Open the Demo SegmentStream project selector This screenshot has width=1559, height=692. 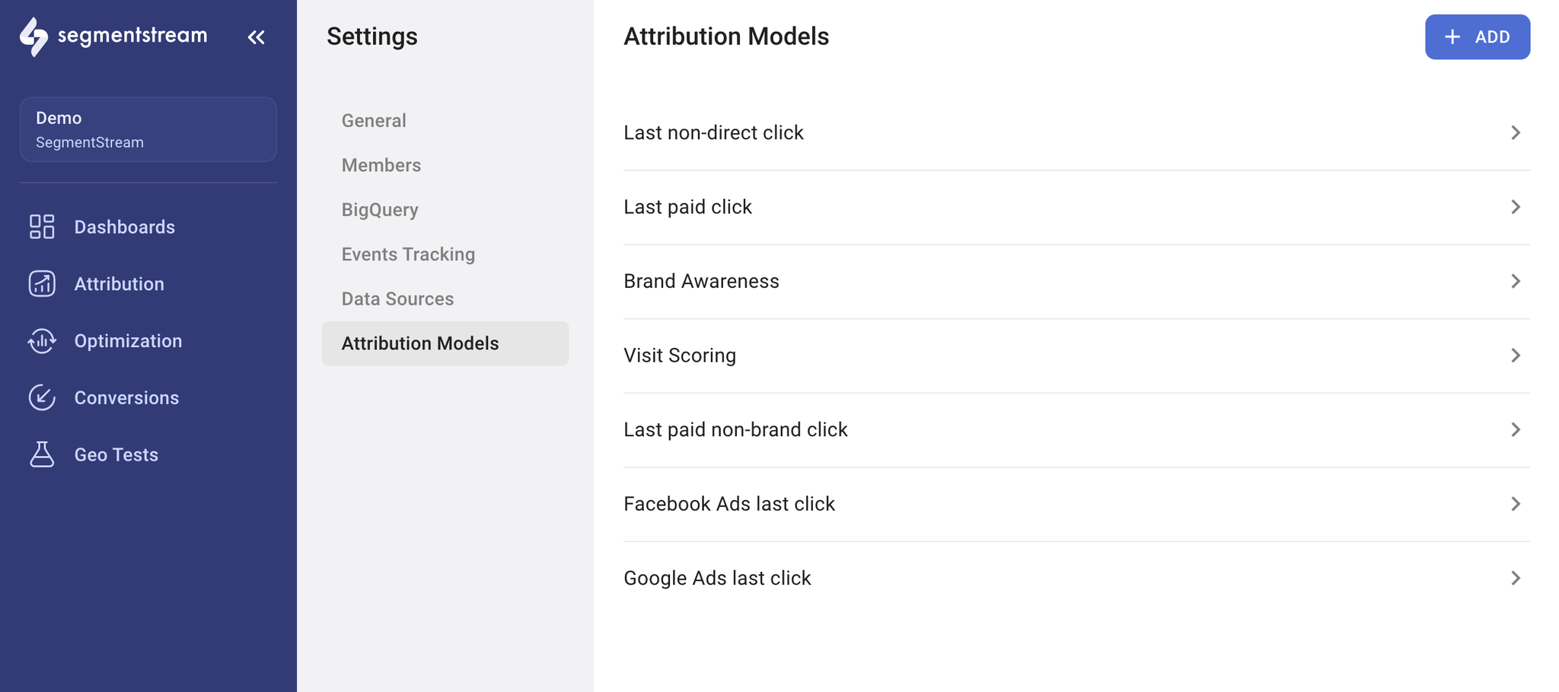point(148,129)
